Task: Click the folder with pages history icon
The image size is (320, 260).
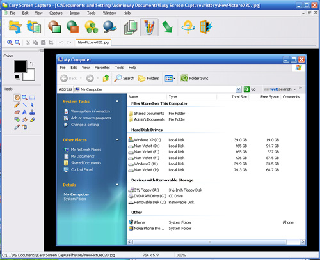Action: point(34,27)
